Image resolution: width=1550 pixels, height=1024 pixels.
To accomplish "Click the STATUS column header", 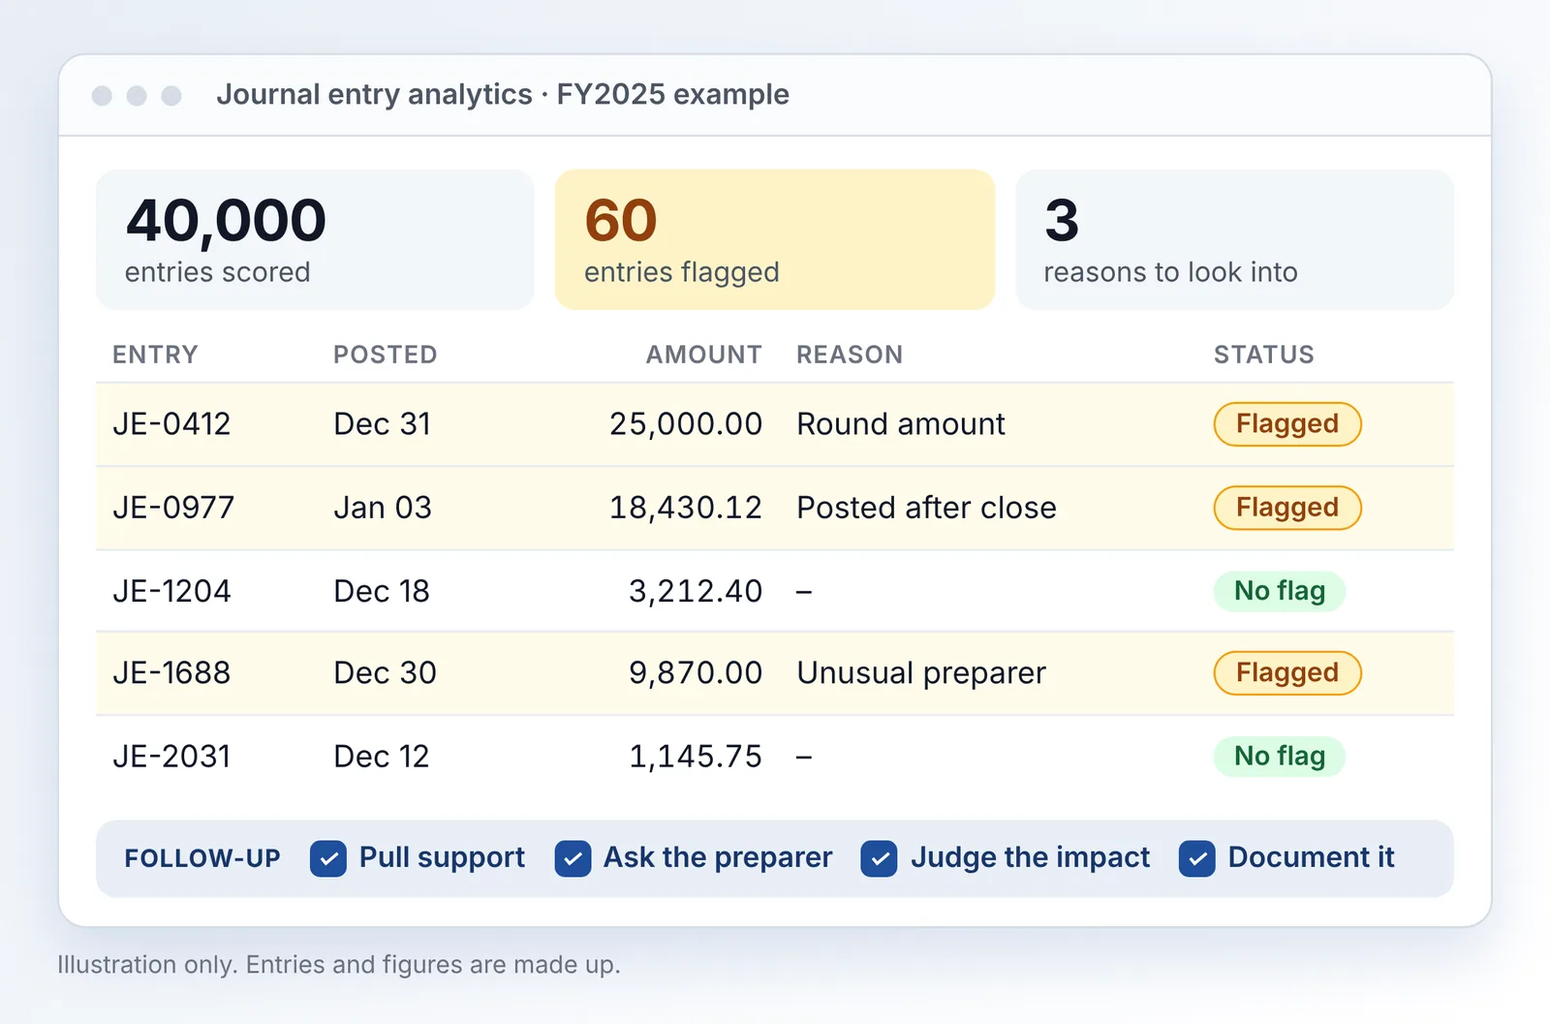I will click(x=1264, y=355).
